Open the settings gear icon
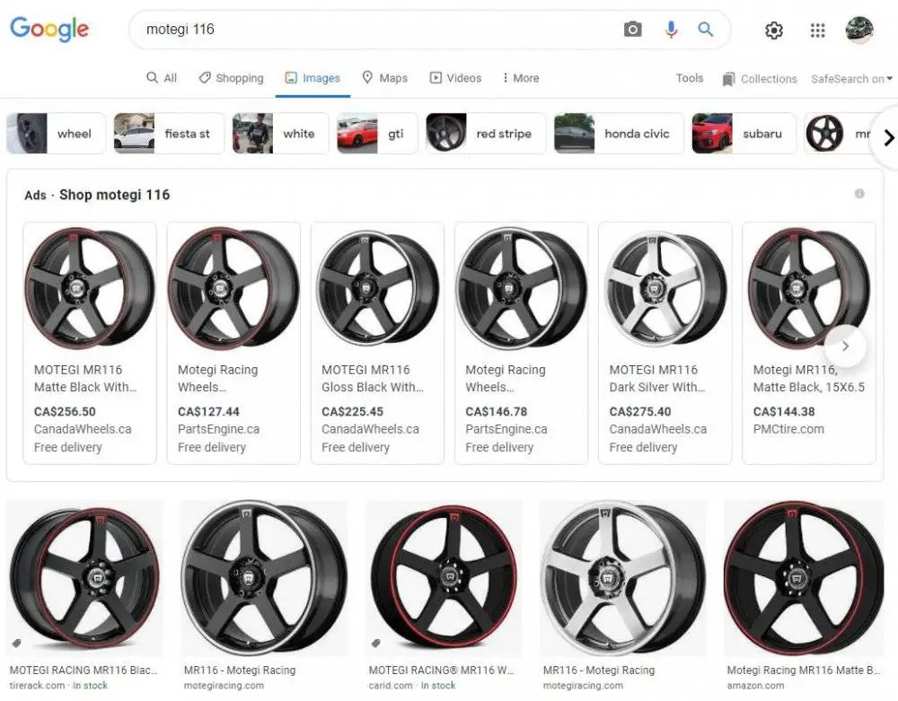The width and height of the screenshot is (898, 701). tap(773, 31)
